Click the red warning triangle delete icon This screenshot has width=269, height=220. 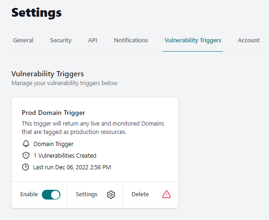(166, 194)
